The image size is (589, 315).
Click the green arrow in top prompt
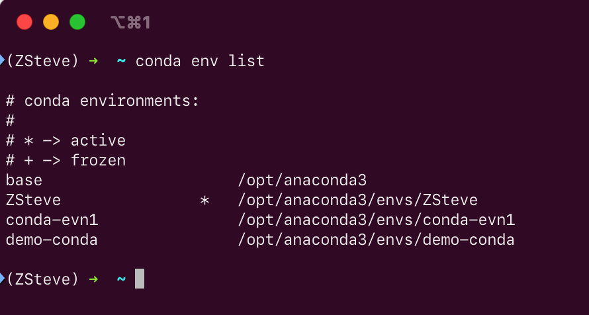(93, 60)
